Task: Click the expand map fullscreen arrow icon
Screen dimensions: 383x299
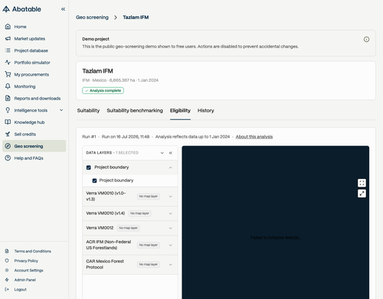Action: coord(362,193)
